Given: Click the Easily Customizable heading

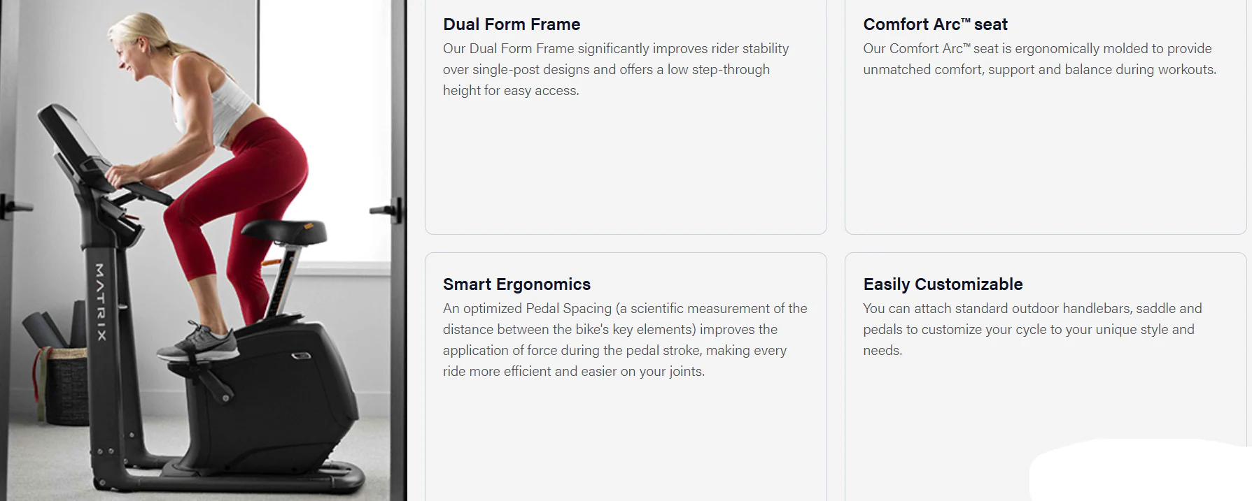Looking at the screenshot, I should pos(943,284).
